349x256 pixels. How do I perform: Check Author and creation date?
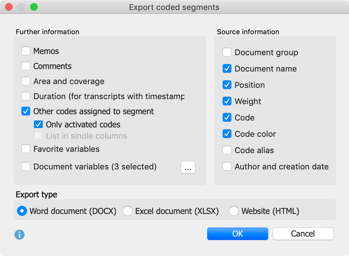click(227, 166)
